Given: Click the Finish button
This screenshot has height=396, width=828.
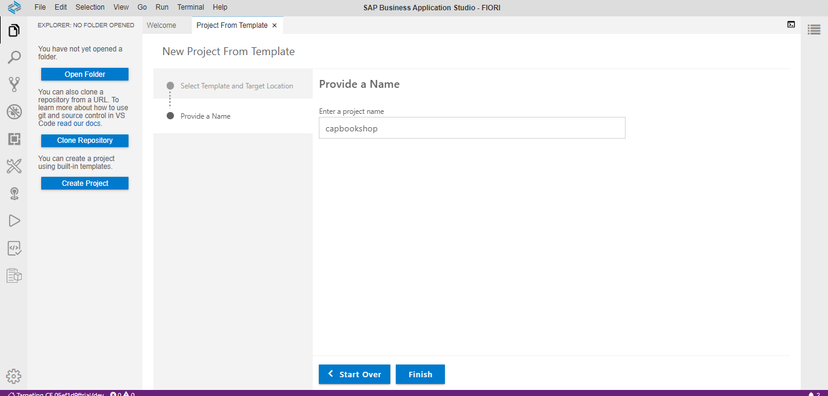Looking at the screenshot, I should 420,374.
